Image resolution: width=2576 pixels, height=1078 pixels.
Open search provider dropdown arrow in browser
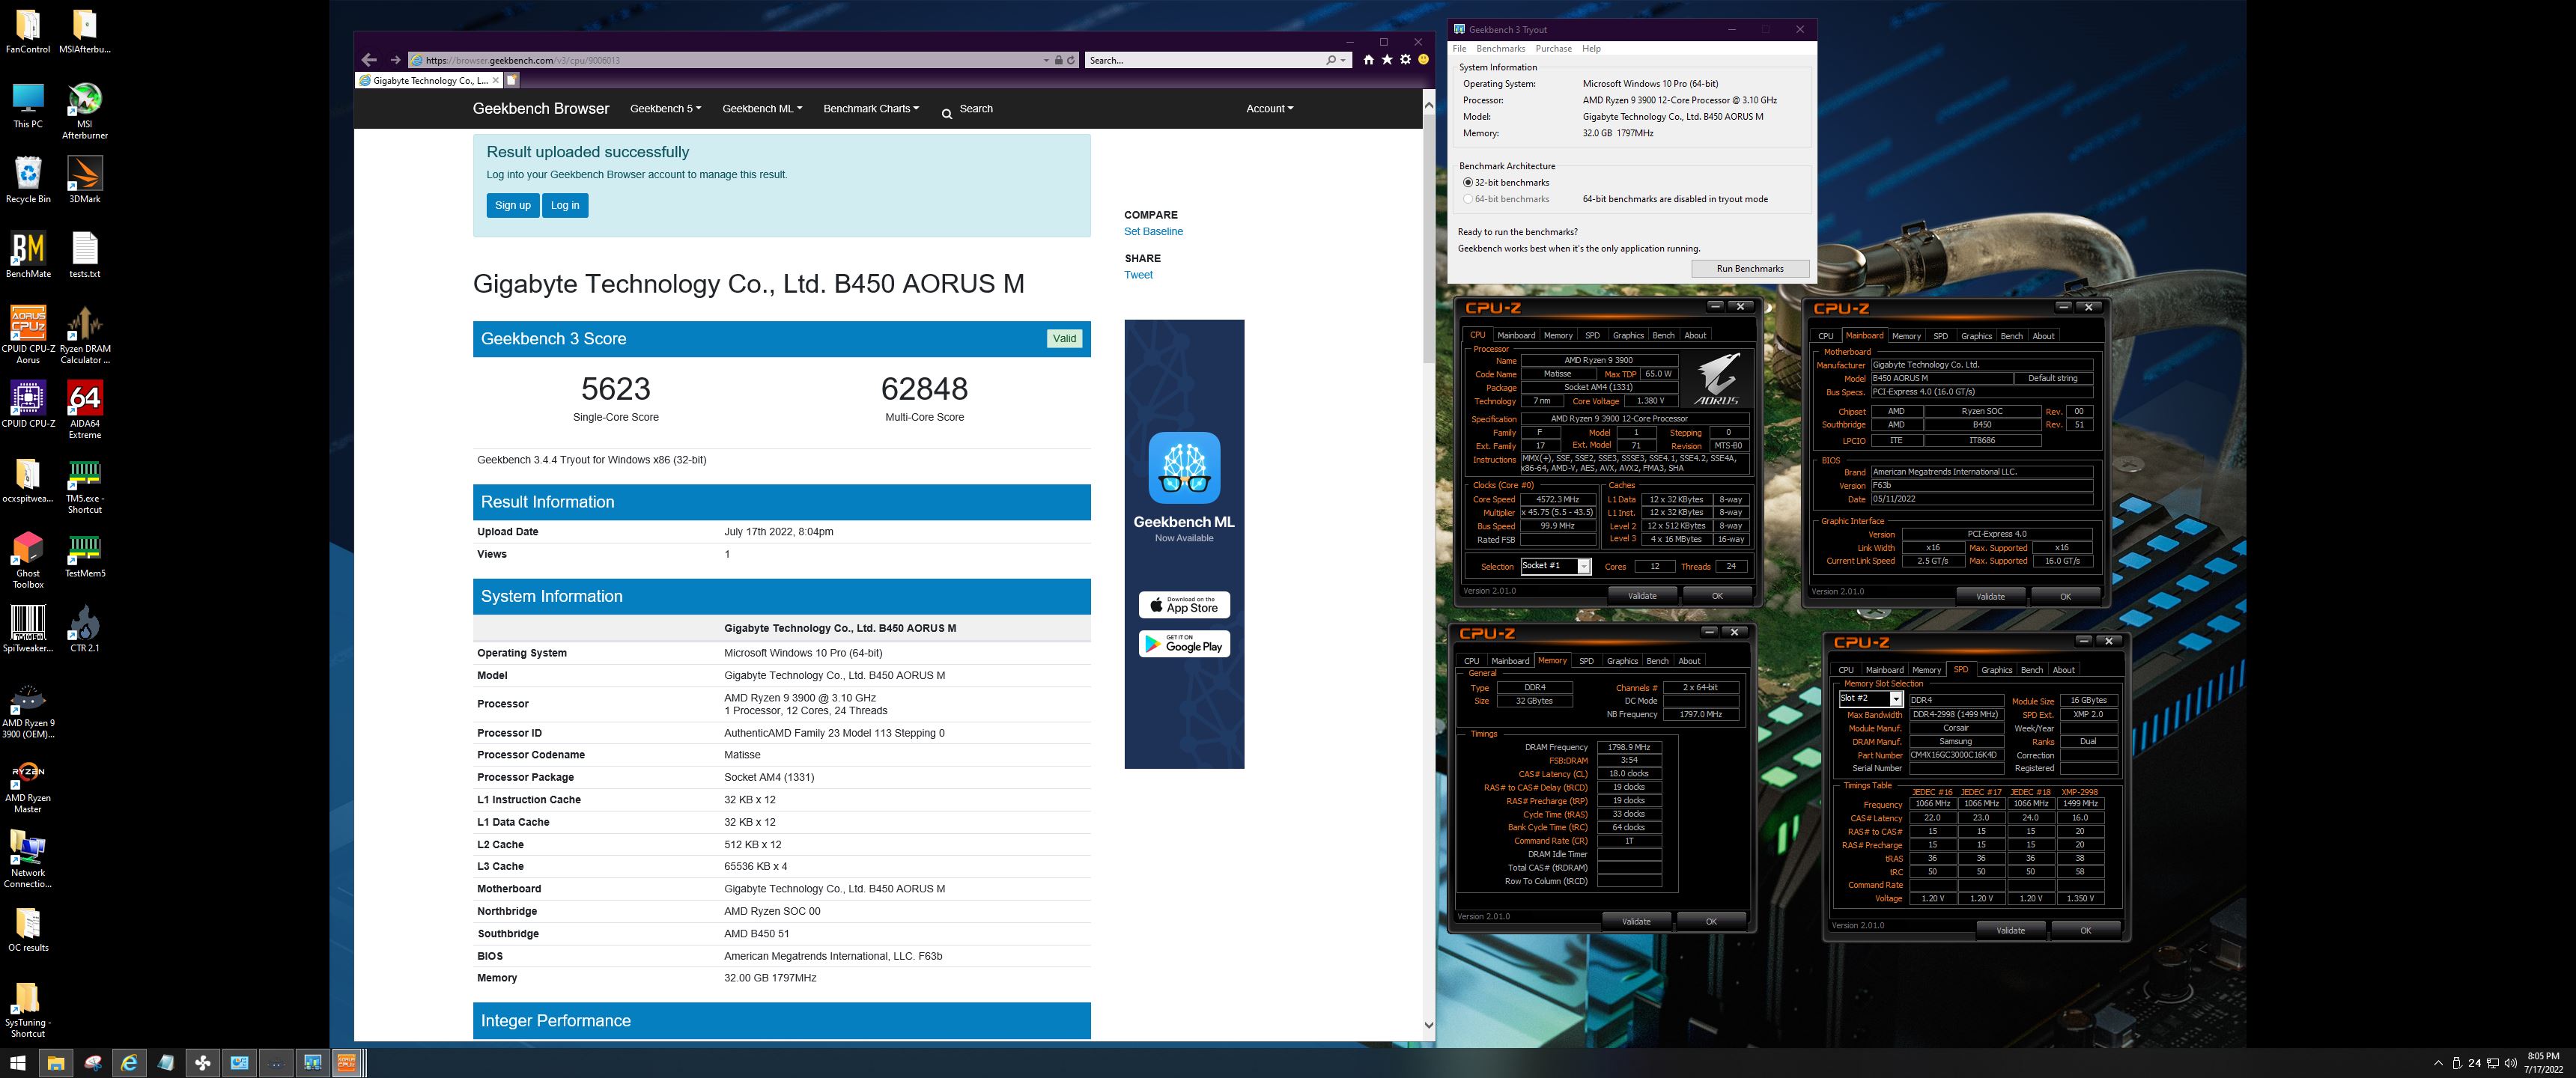tap(1343, 60)
